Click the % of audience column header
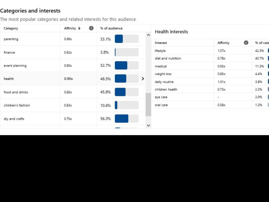Screen dimensions: 269x202 coord(111,28)
